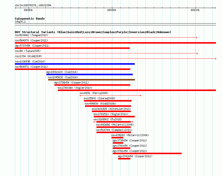Click the right arrow end of ruler
The width and height of the screenshot is (223, 176).
click(x=215, y=8)
